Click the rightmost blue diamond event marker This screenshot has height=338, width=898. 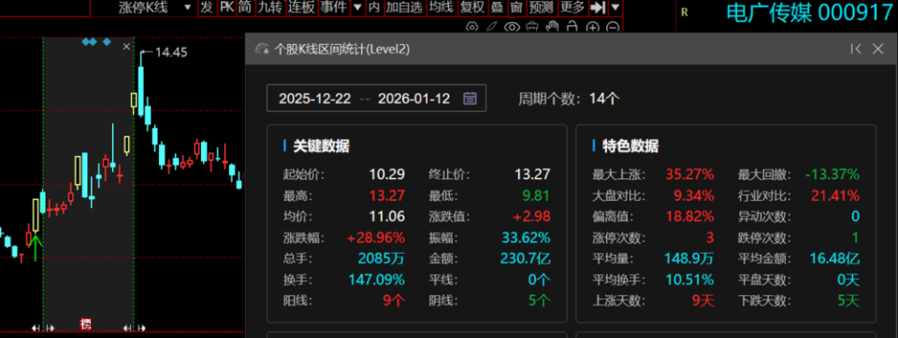coord(107,42)
